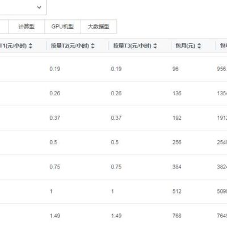Click the 按量T3(元/小时) column header

132,46
